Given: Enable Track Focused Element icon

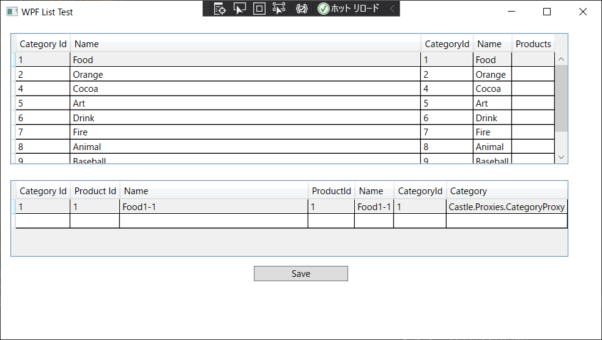Looking at the screenshot, I should pyautogui.click(x=279, y=9).
